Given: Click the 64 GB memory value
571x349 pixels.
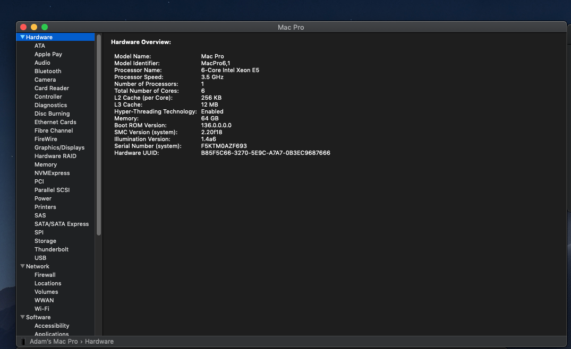Looking at the screenshot, I should tap(210, 118).
